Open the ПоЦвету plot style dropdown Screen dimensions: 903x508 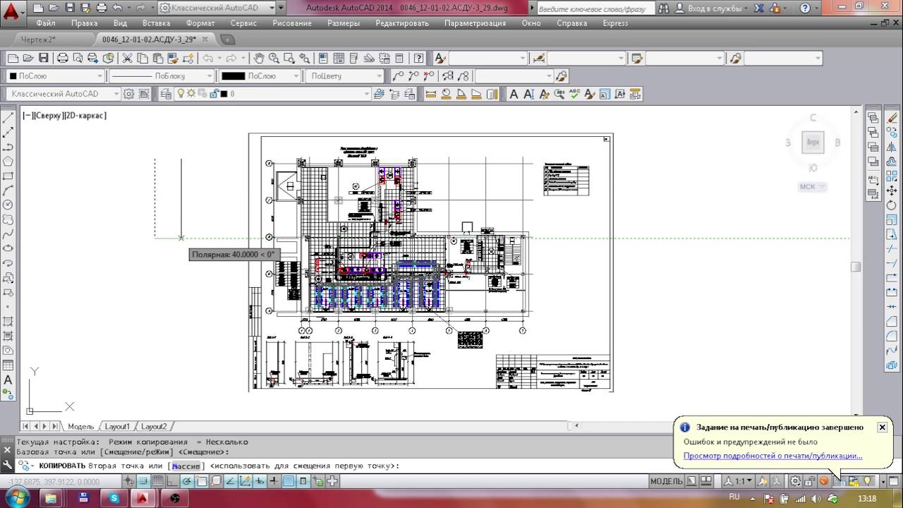(x=345, y=75)
